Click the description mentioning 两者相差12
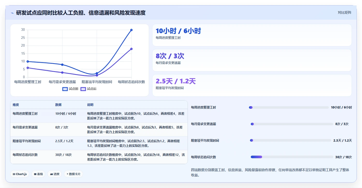This screenshot has width=362, height=188. coord(136,157)
